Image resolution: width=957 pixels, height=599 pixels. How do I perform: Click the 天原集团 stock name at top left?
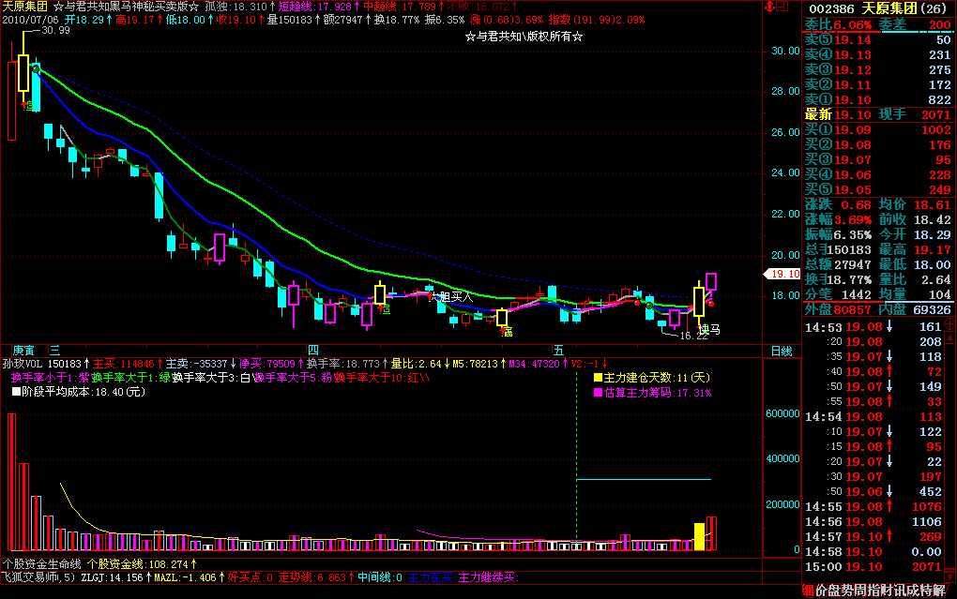[x=25, y=7]
